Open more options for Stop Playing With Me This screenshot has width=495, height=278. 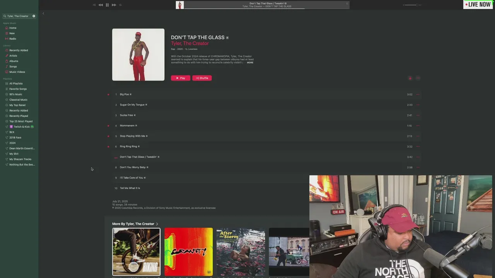pyautogui.click(x=418, y=136)
